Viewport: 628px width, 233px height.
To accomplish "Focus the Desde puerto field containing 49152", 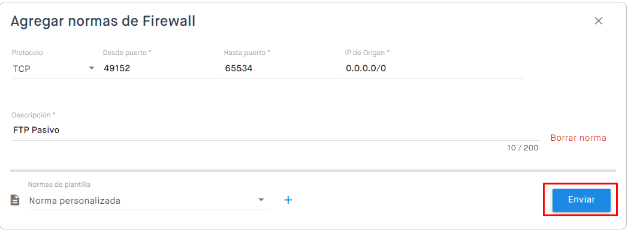I will (162, 68).
